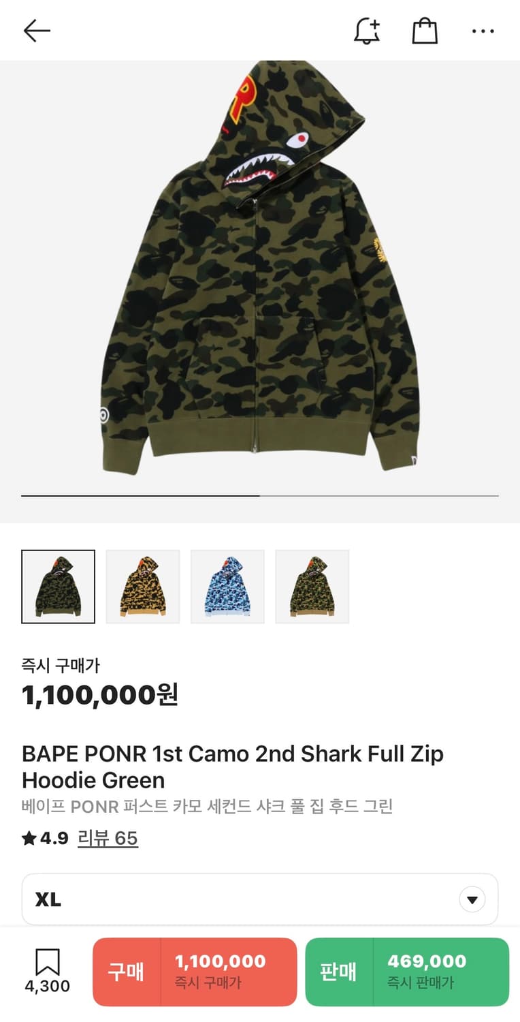Open the shopping bag icon

tap(425, 31)
